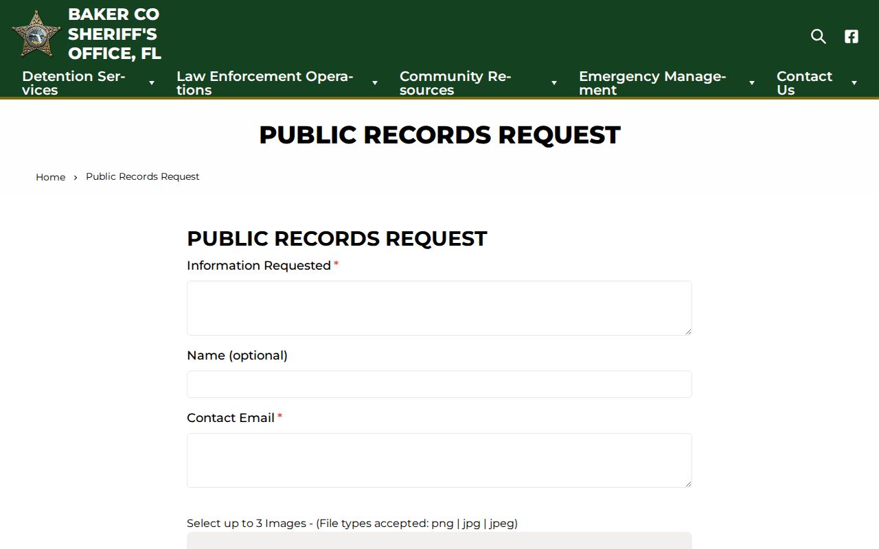Open the Contact Us menu
The width and height of the screenshot is (879, 549).
804,83
